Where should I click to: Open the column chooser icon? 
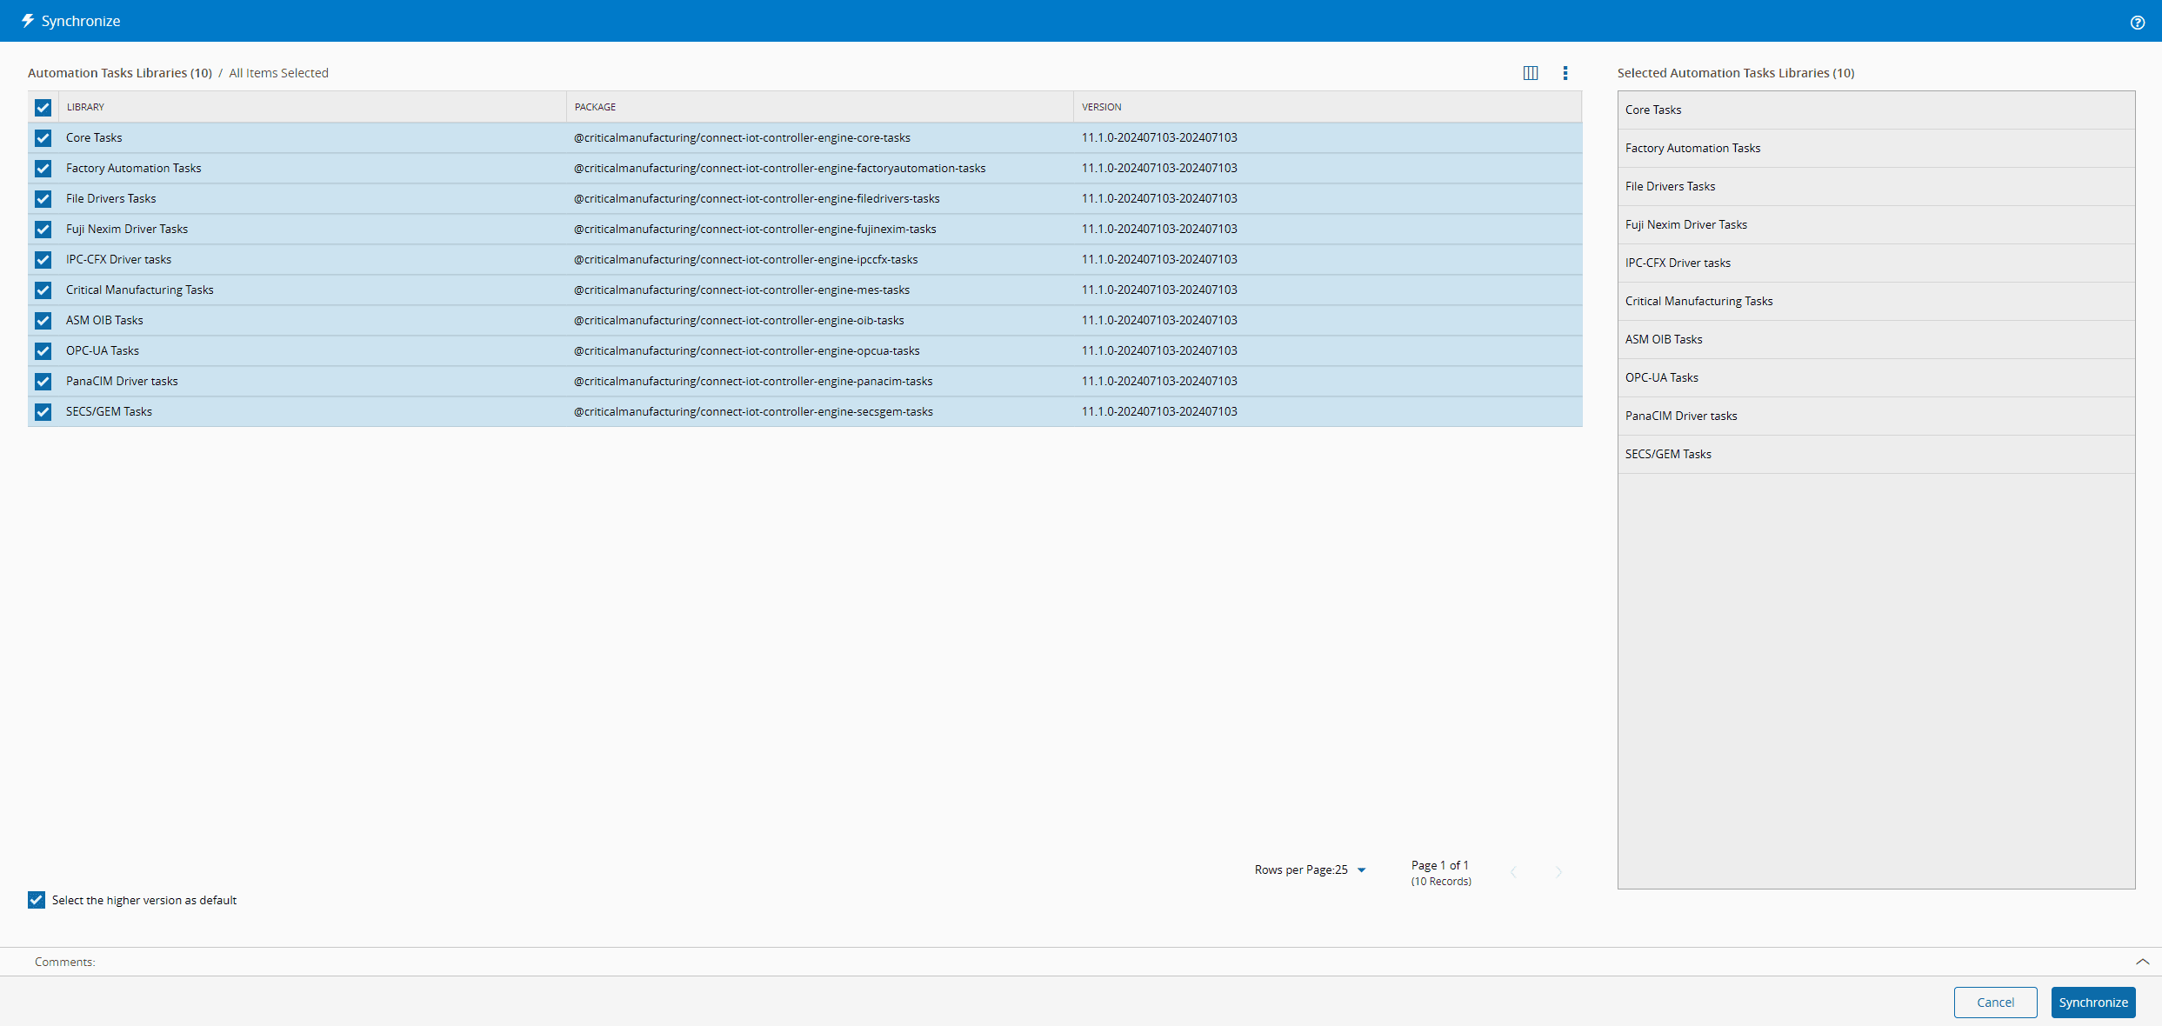(1531, 73)
